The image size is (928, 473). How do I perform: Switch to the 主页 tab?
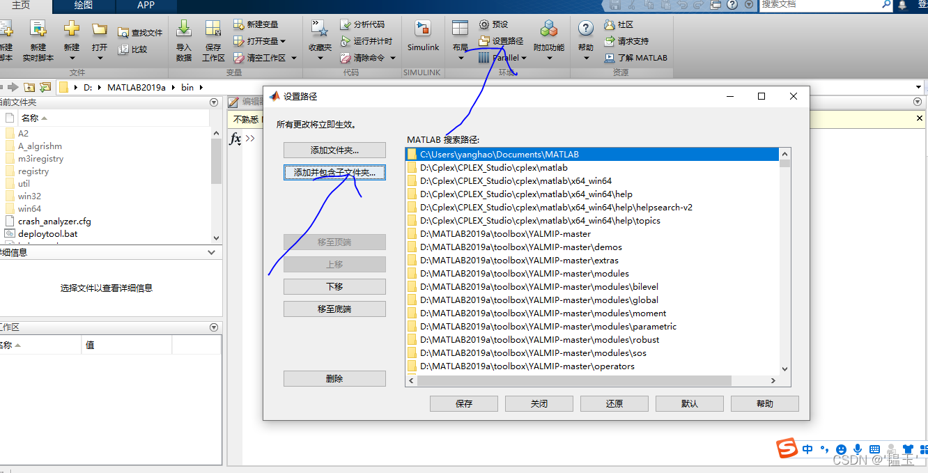click(x=22, y=5)
